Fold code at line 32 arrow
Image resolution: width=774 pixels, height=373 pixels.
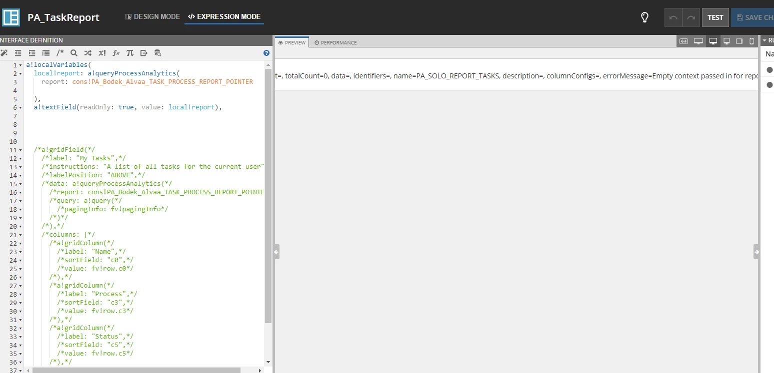pyautogui.click(x=20, y=329)
